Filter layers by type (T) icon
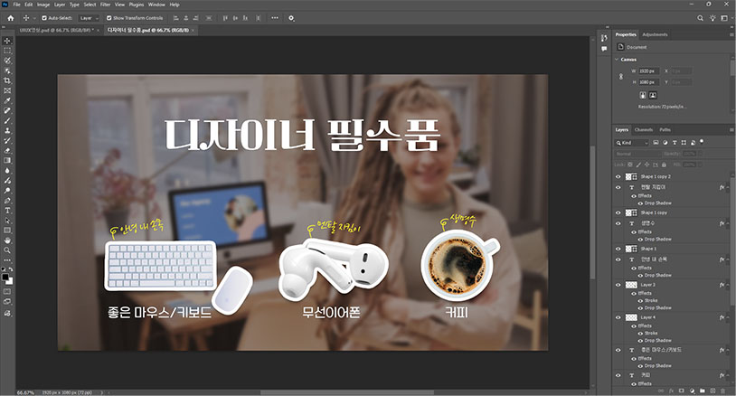The height and width of the screenshot is (396, 736). pyautogui.click(x=675, y=143)
